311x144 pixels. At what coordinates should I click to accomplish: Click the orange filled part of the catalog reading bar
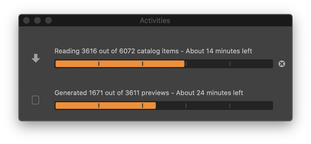point(120,64)
